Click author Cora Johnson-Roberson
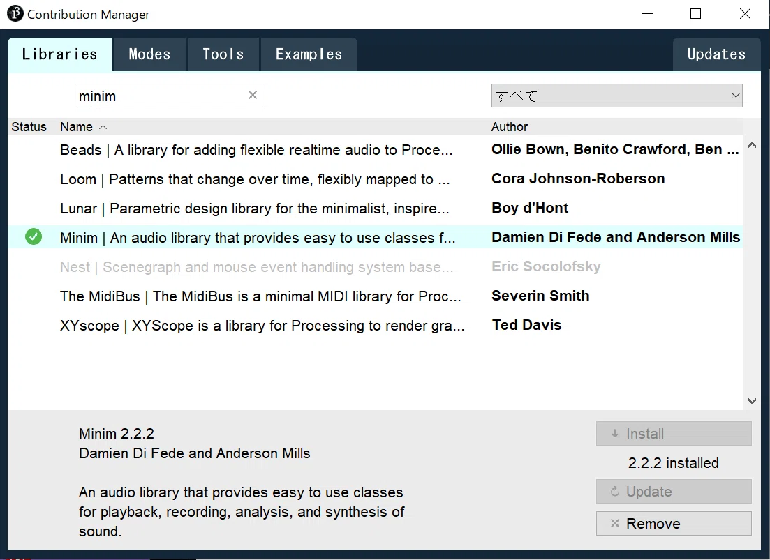Viewport: 770px width, 560px height. tap(578, 179)
